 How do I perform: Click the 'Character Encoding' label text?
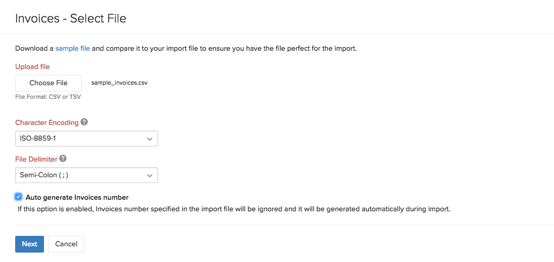(x=47, y=122)
